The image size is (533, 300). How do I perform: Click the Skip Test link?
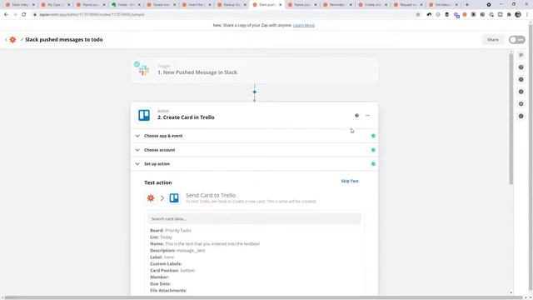pos(350,181)
